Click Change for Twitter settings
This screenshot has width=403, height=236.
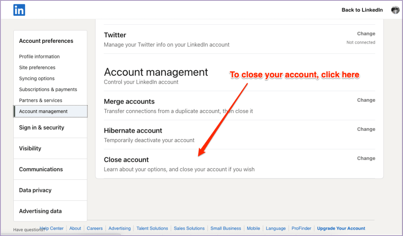pos(366,34)
